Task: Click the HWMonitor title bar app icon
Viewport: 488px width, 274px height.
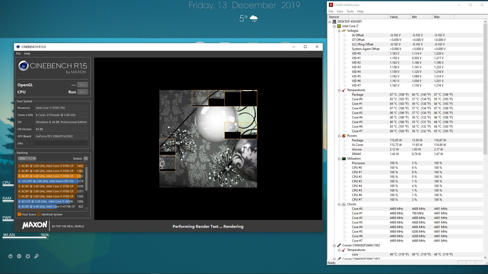Action: (x=331, y=5)
